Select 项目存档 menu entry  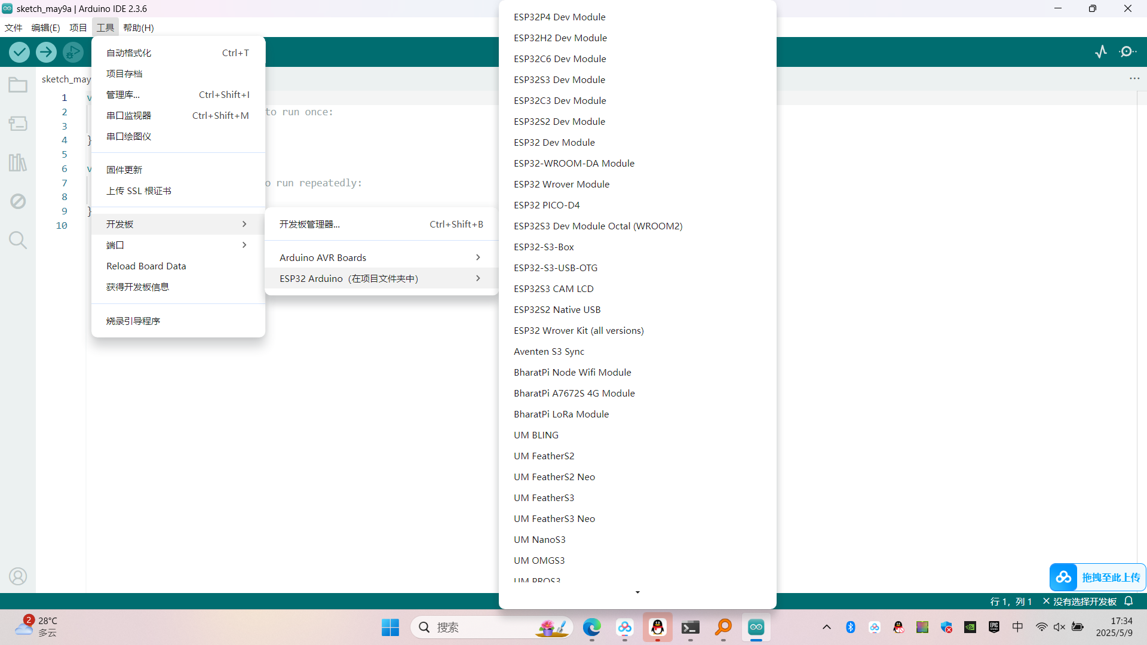178,73
